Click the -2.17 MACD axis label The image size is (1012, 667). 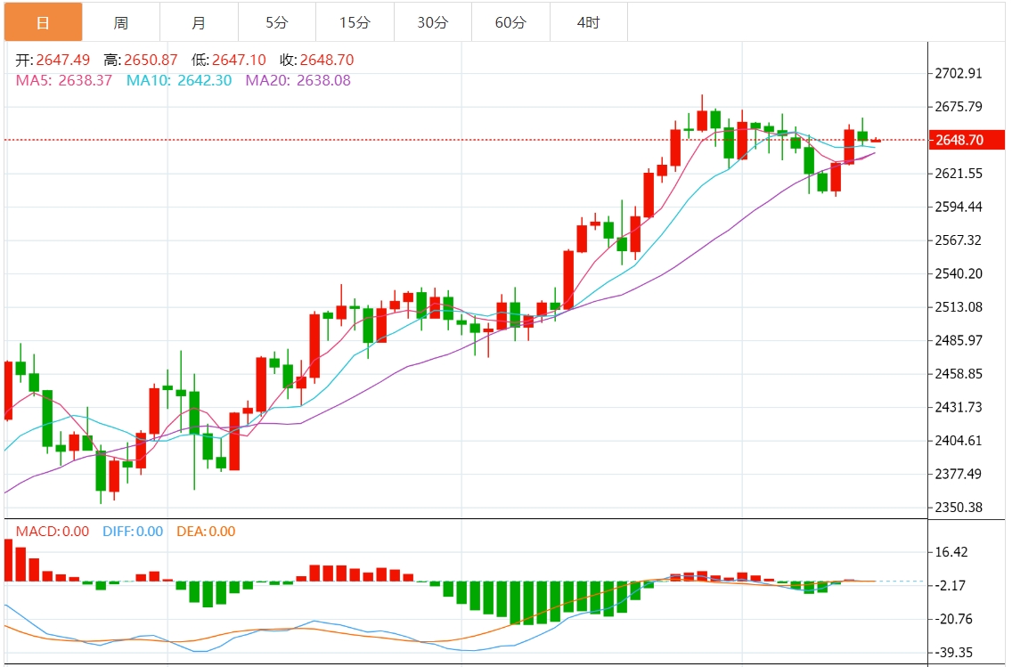950,586
